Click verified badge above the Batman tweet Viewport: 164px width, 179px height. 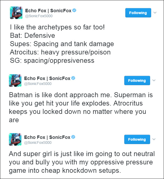(x=73, y=78)
